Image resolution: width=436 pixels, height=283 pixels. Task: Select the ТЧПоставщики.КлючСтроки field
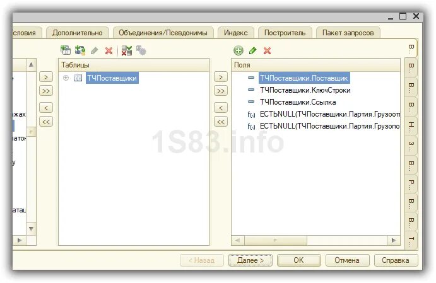[305, 90]
